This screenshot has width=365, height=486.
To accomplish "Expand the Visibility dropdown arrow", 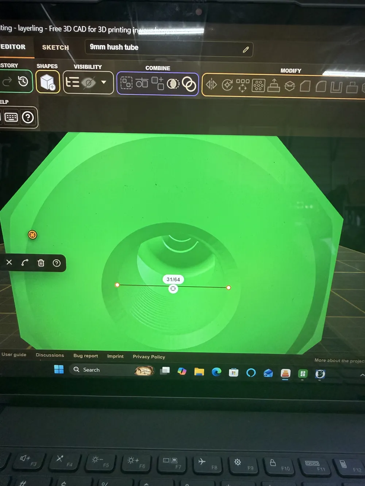I will 104,82.
